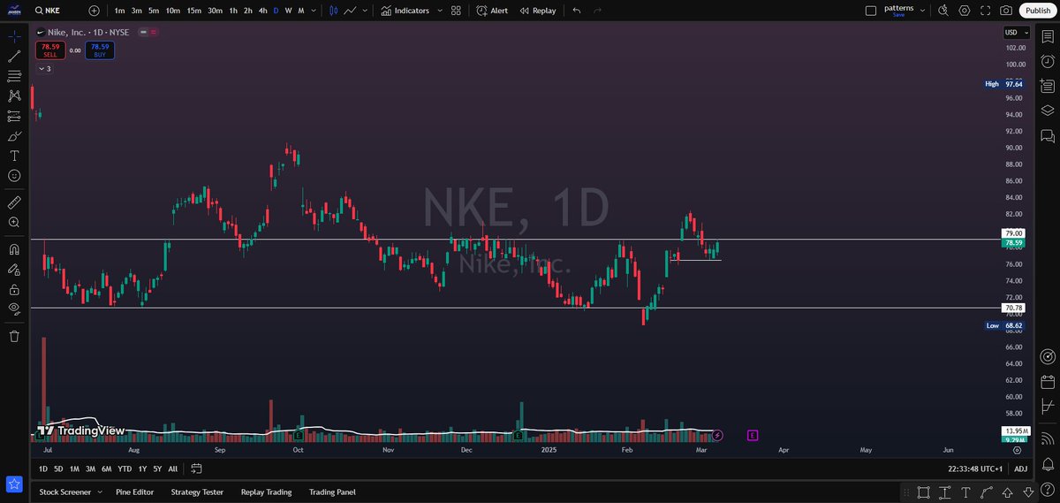The width and height of the screenshot is (1060, 503).
Task: Open indicator templates grid
Action: [456, 11]
